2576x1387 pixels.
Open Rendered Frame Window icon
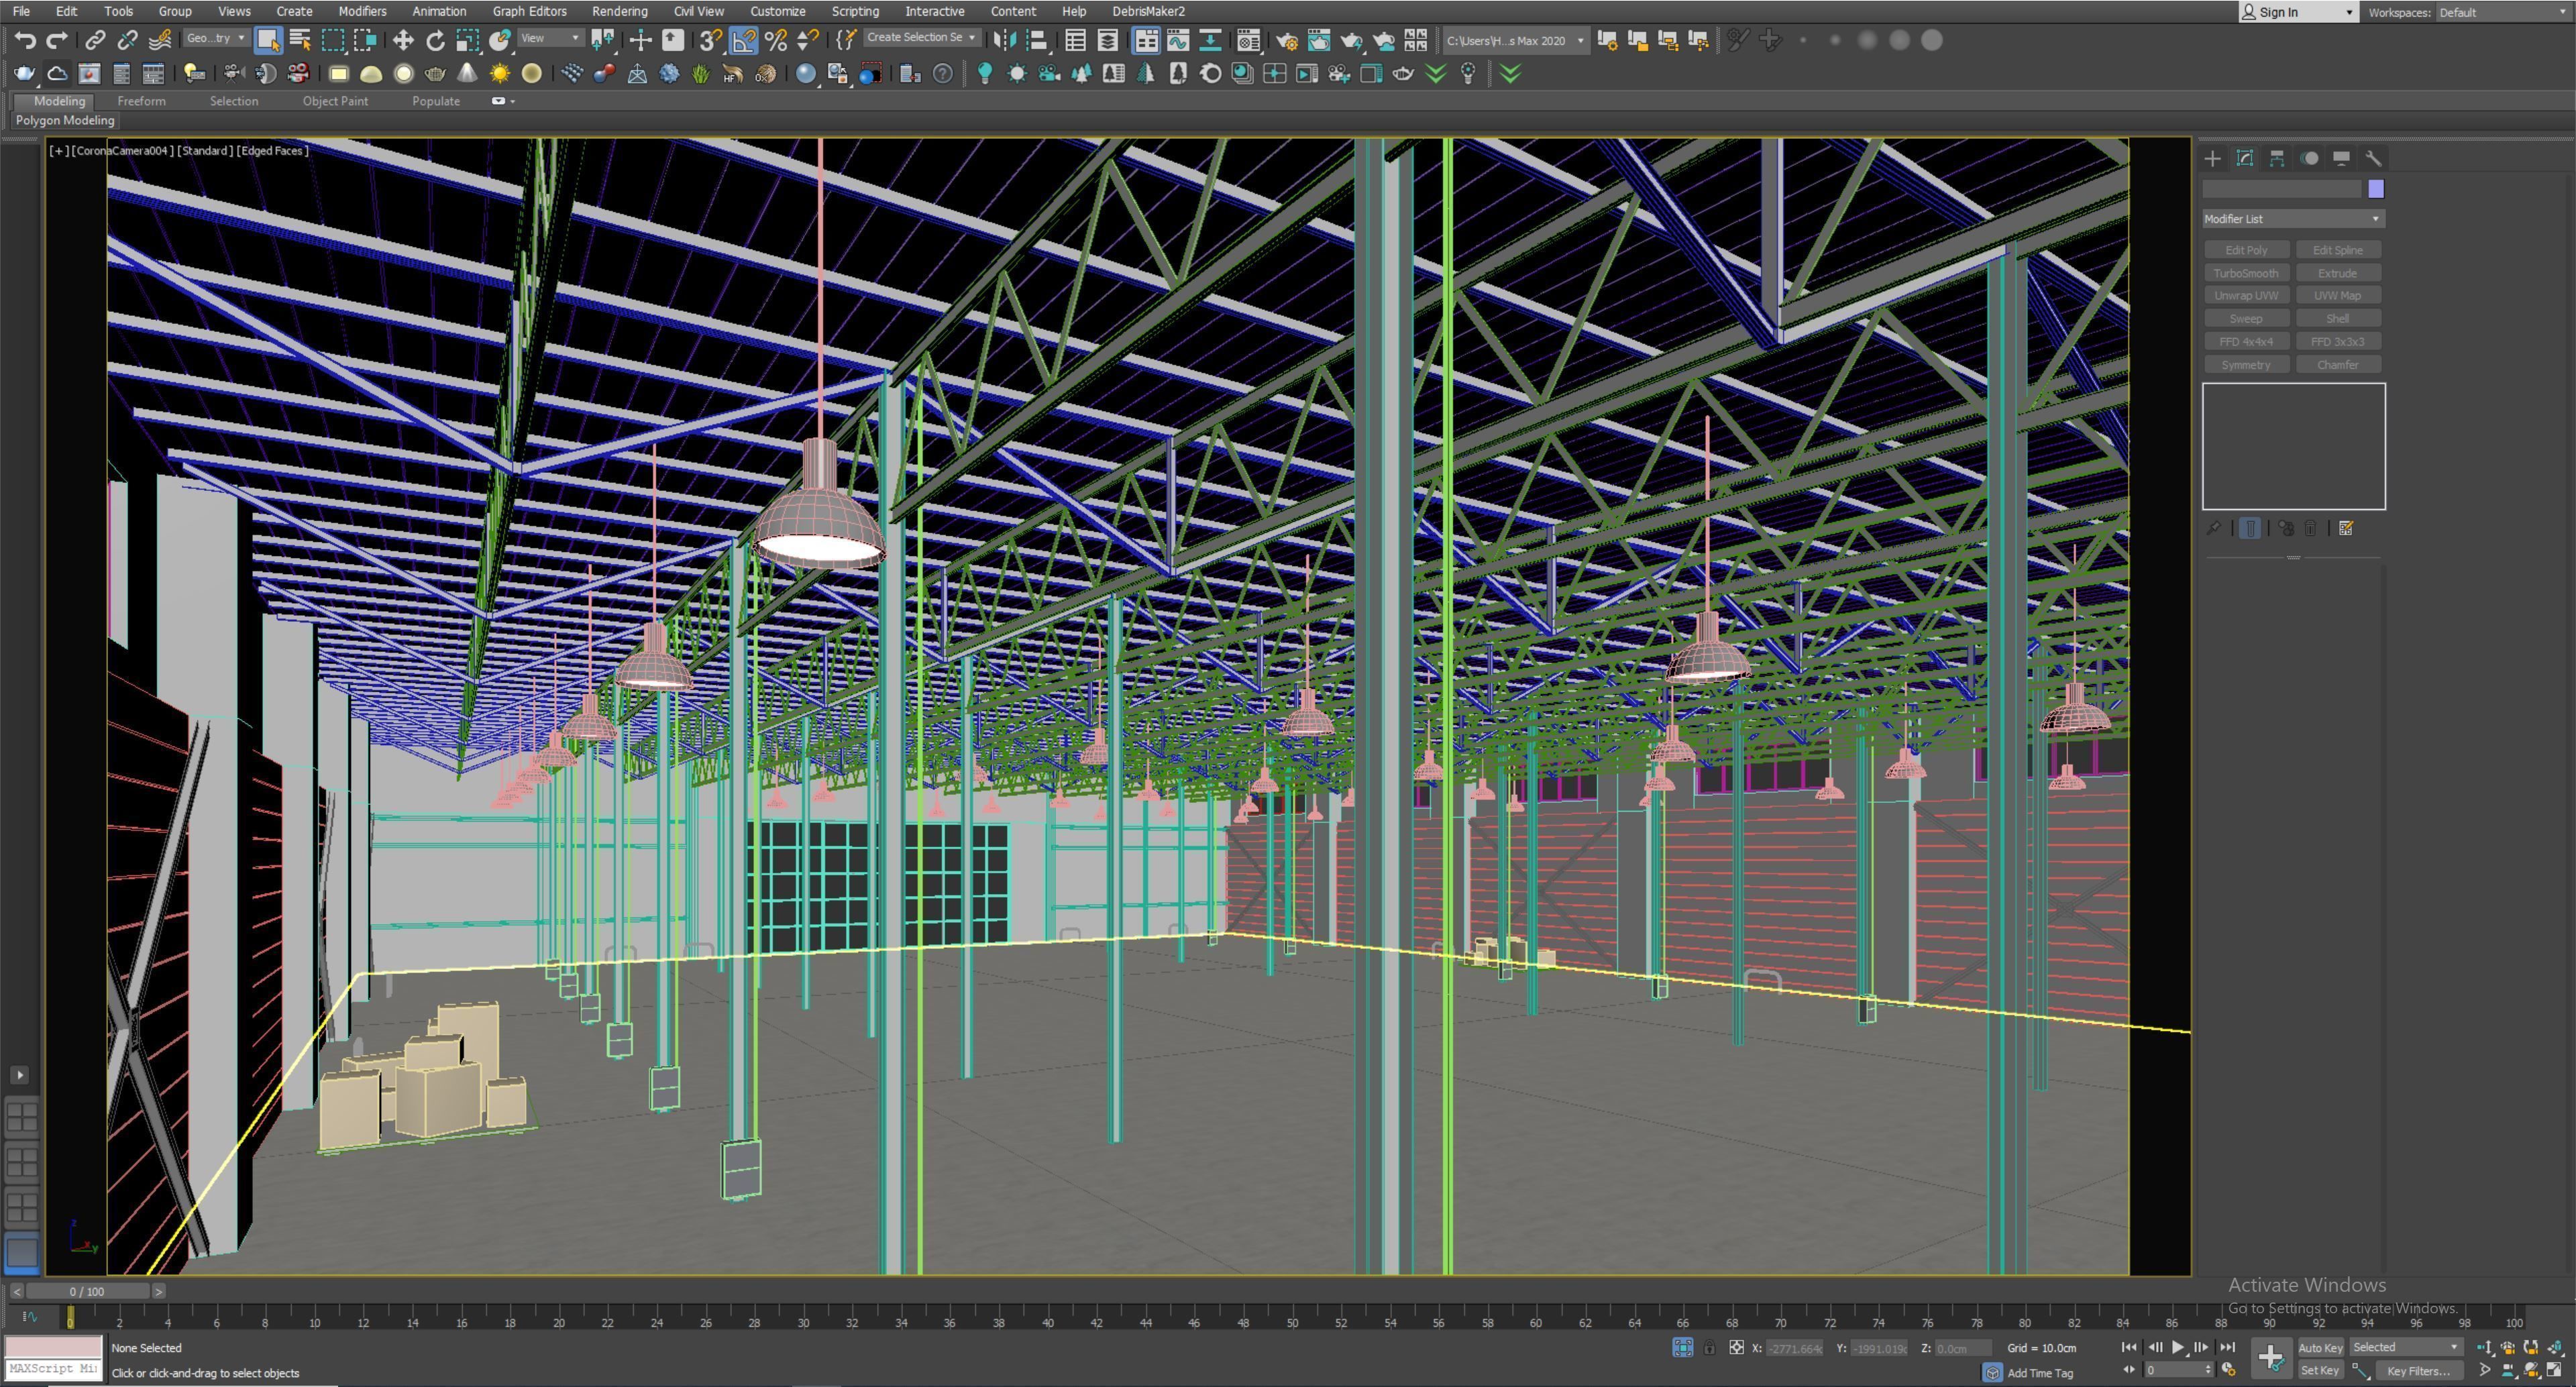1319,40
